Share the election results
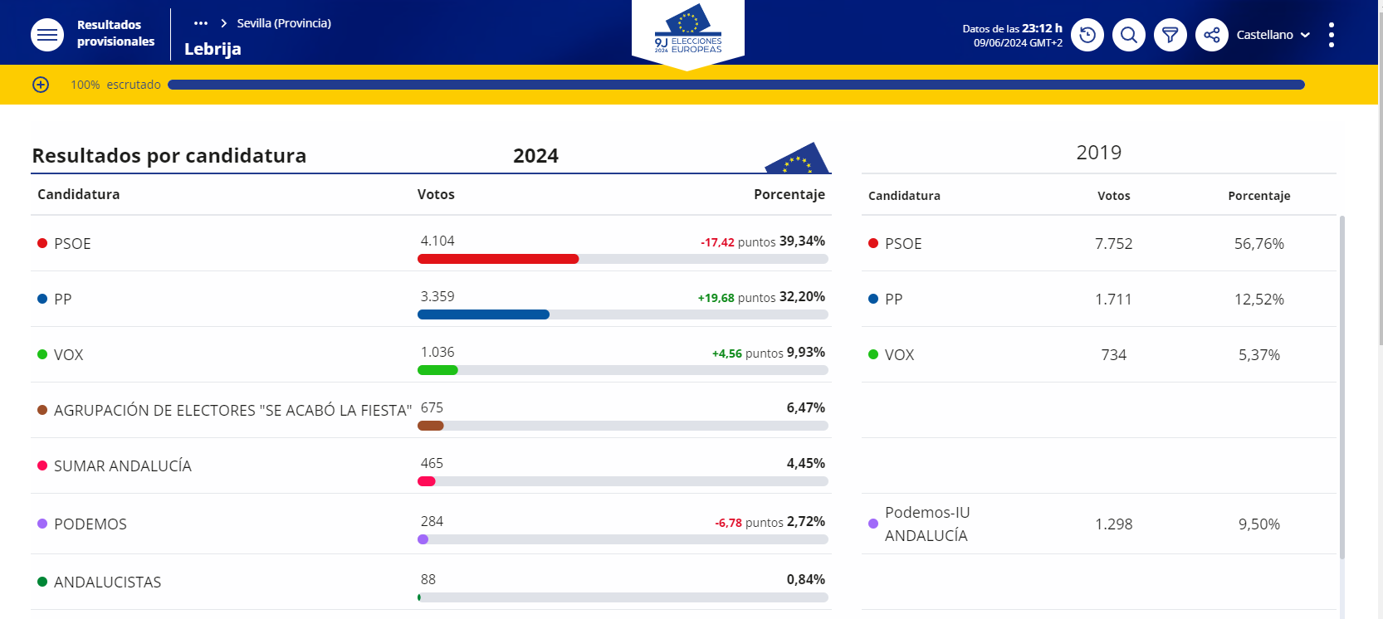1383x619 pixels. [x=1212, y=34]
